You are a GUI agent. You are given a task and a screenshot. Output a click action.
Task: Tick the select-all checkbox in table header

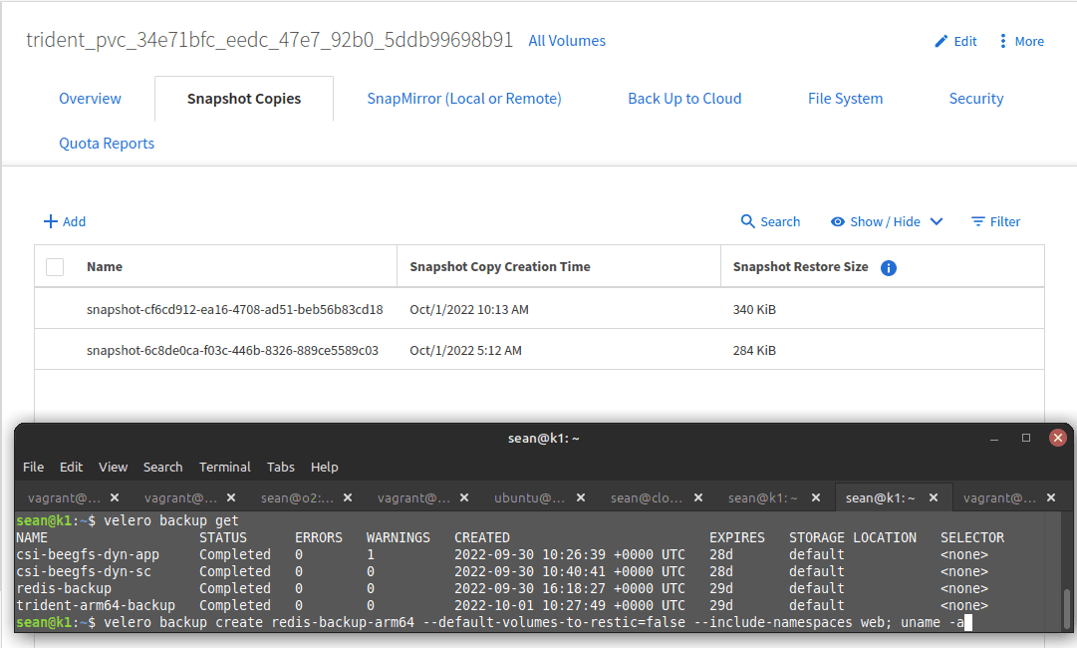coord(55,266)
